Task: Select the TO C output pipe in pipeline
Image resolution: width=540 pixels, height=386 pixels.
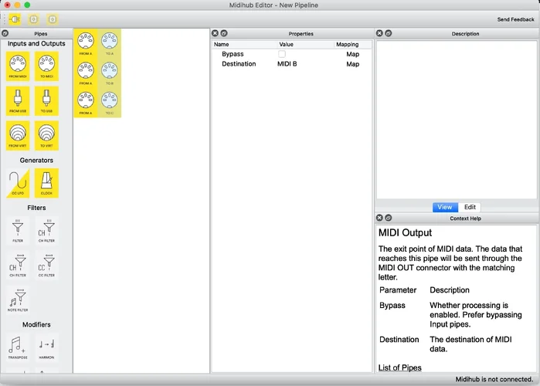Action: point(109,103)
